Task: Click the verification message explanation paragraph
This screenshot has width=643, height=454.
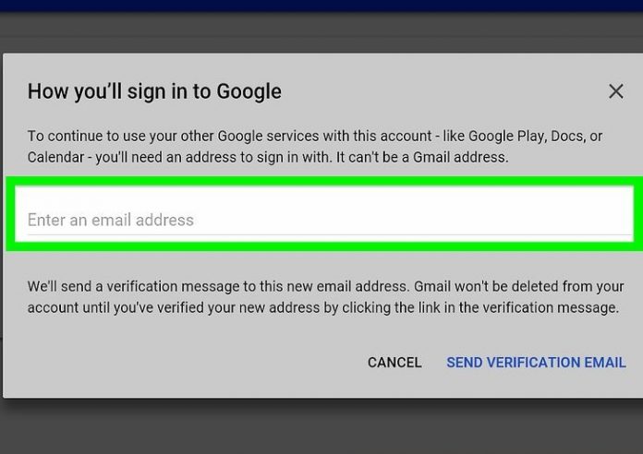Action: coord(325,297)
